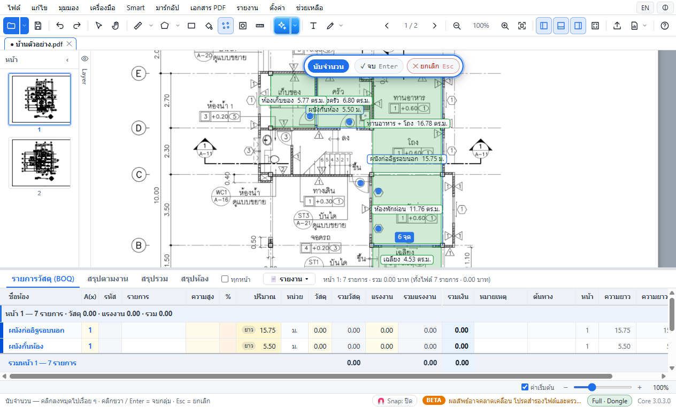The width and height of the screenshot is (676, 407).
Task: Switch language with the EN button
Action: tap(646, 8)
